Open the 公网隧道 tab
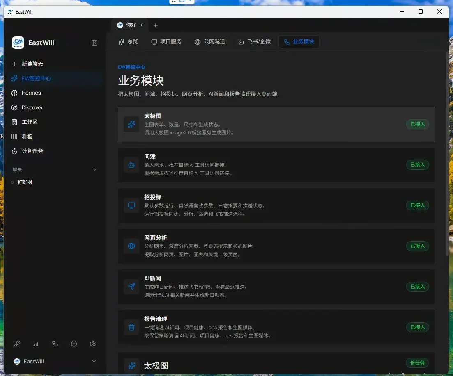Viewport: 453px width, 376px height. (210, 42)
